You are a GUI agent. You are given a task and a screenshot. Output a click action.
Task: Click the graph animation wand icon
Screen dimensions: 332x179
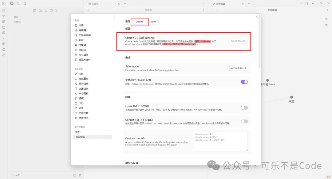click(x=326, y=25)
